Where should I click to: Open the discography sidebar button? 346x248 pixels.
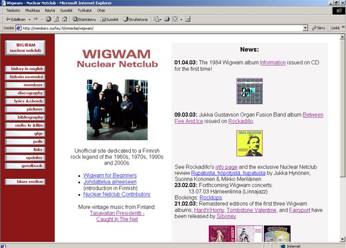25,93
